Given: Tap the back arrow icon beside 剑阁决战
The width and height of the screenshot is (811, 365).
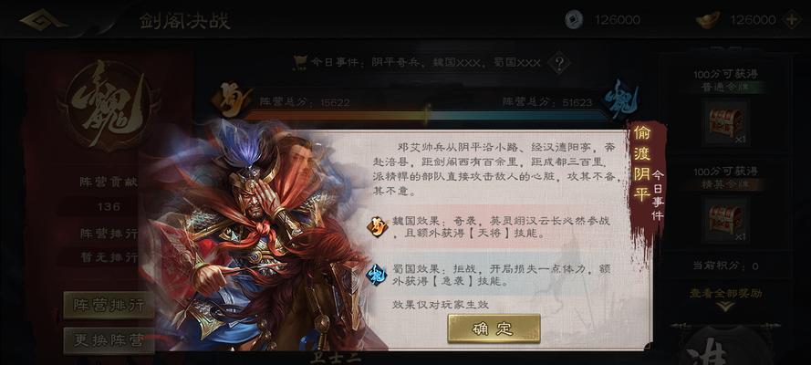Looking at the screenshot, I should pyautogui.click(x=44, y=20).
